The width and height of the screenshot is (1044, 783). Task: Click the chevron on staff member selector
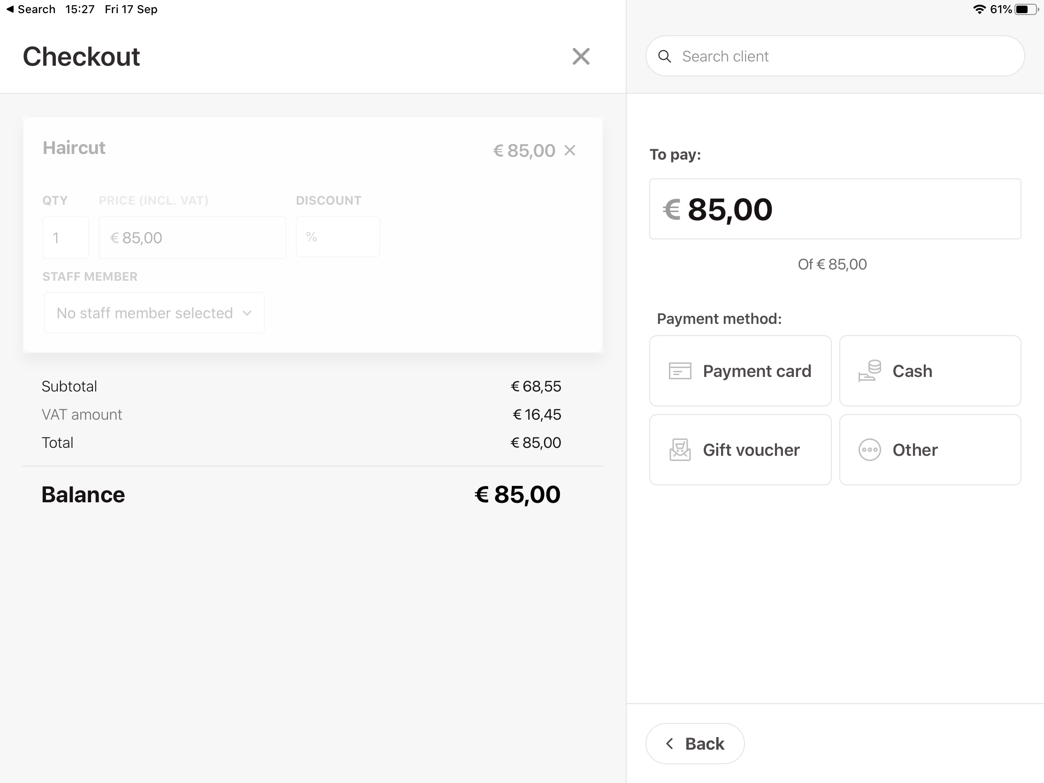[247, 313]
